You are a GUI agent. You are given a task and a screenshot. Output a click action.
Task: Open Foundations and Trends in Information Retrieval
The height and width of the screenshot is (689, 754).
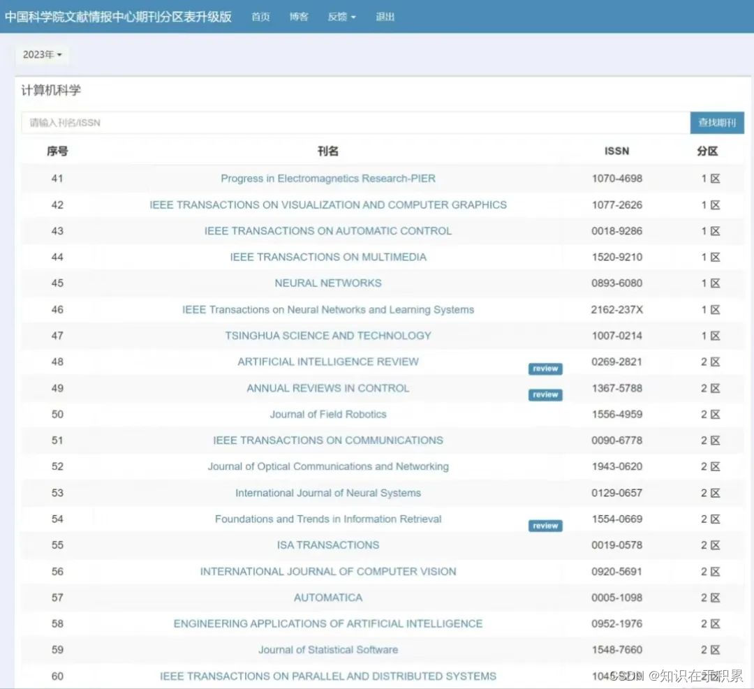tap(328, 519)
